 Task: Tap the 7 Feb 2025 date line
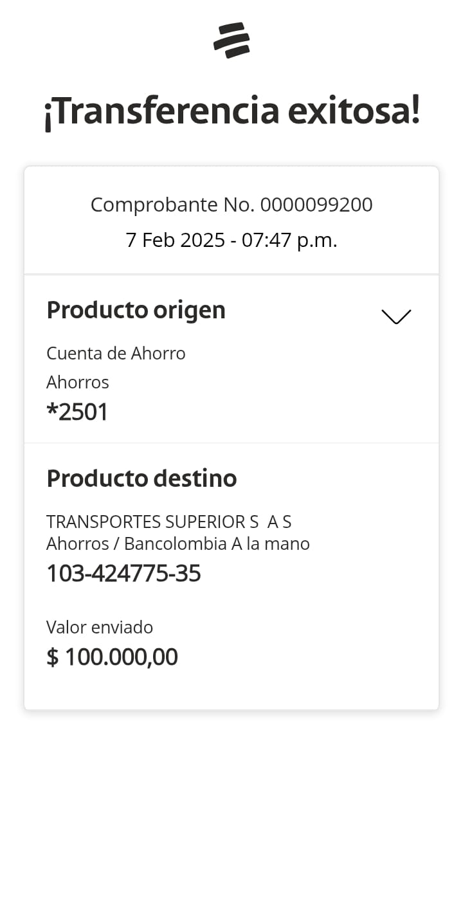232,240
